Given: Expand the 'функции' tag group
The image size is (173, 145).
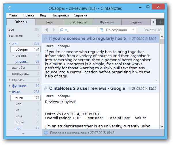Looking at the screenshot, I should pyautogui.click(x=10, y=86).
